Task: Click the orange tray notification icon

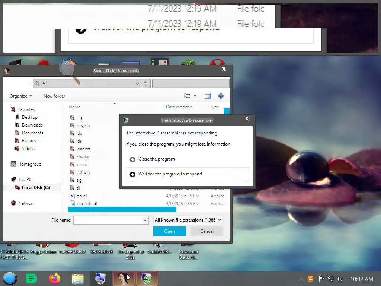Action: [311, 279]
